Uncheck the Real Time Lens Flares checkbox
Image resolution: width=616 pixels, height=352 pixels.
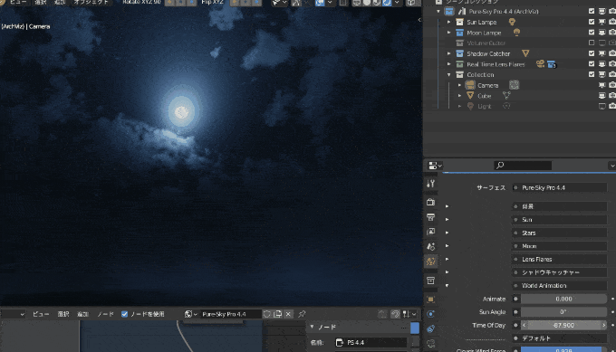click(x=592, y=63)
